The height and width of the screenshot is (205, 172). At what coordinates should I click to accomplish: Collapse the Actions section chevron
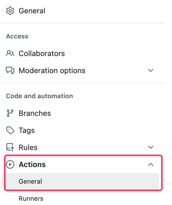click(151, 164)
